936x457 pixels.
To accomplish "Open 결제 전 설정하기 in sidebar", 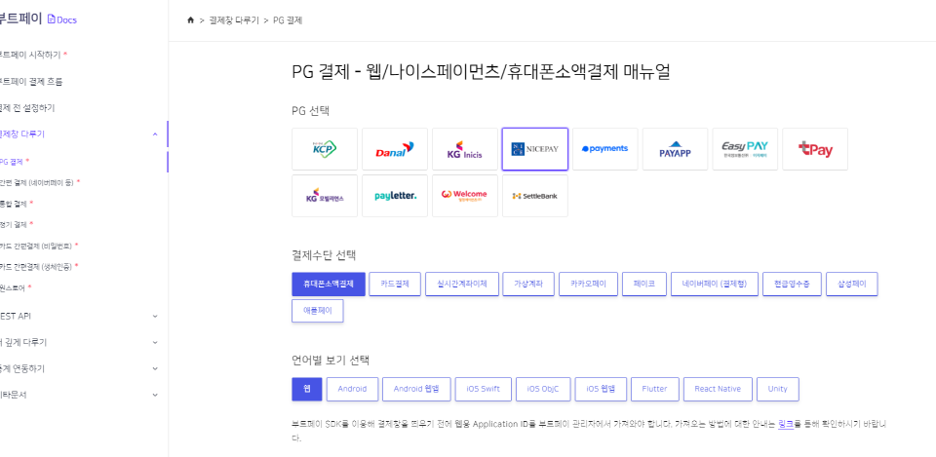I will point(27,108).
